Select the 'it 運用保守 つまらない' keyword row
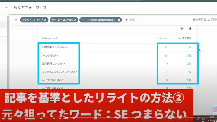The width and height of the screenshot is (217, 122). coord(55,47)
